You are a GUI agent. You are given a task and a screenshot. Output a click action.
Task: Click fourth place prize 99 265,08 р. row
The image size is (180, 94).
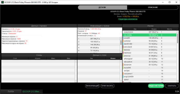click(98, 48)
